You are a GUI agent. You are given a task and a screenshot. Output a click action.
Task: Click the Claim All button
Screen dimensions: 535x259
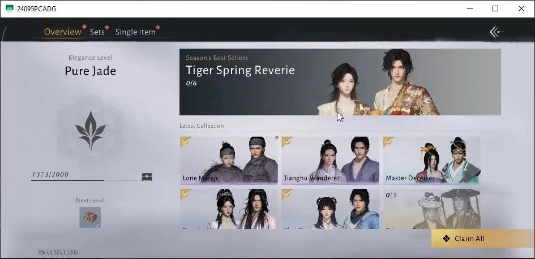(x=483, y=239)
